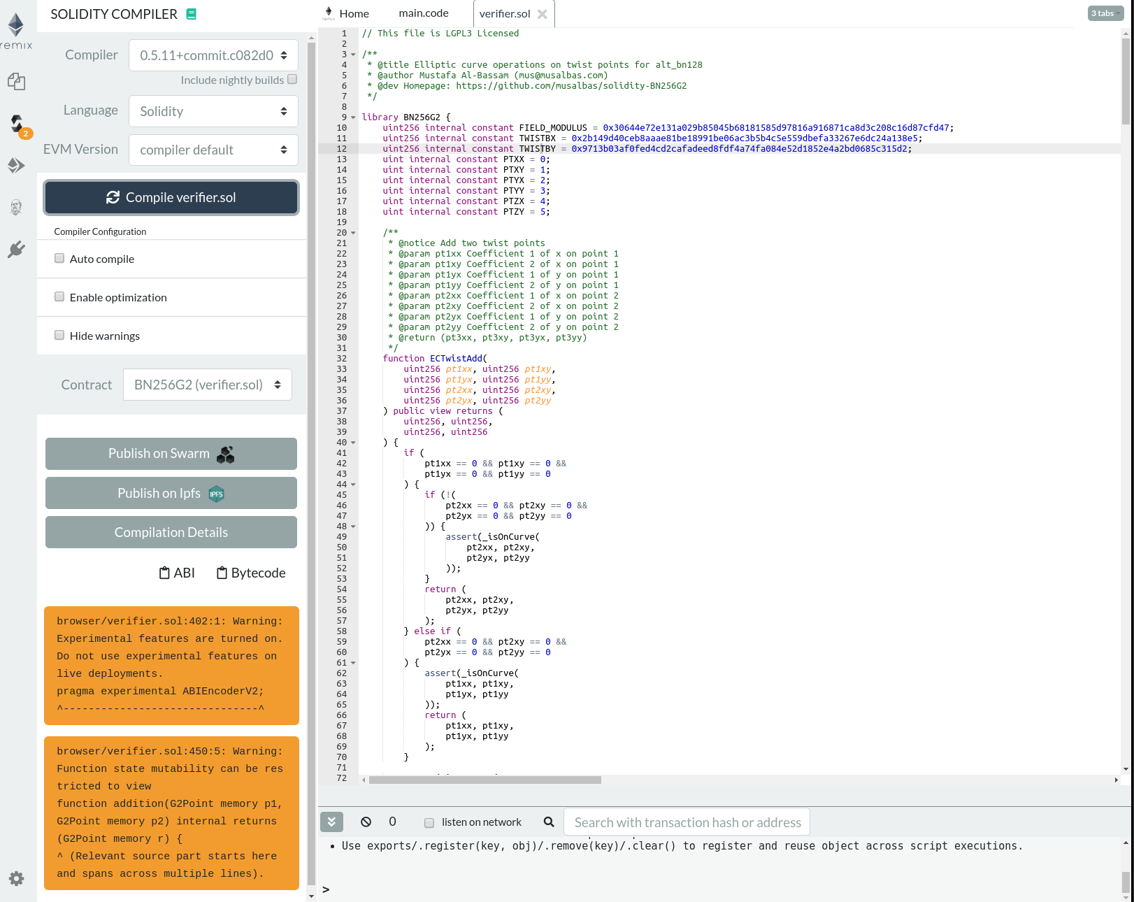Collapse terminal using double-chevron icon
Screen dimensions: 1134x902
pyautogui.click(x=331, y=822)
